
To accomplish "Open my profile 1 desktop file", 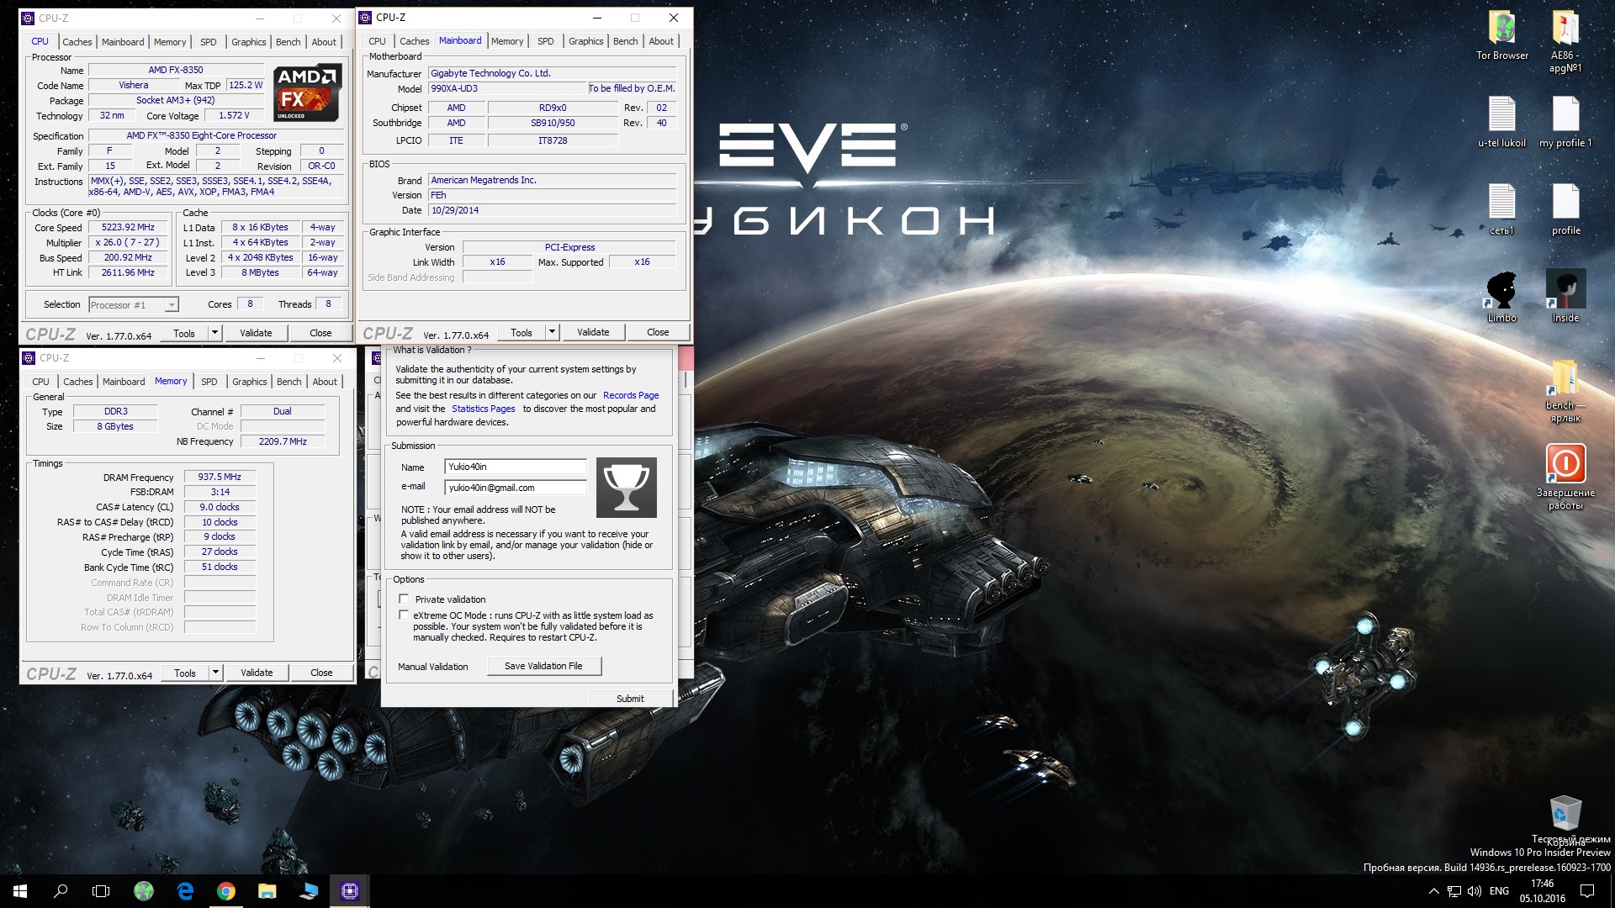I will [1565, 122].
